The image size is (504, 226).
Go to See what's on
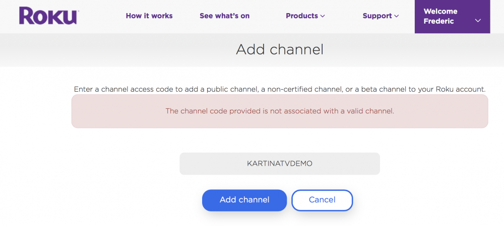[224, 16]
